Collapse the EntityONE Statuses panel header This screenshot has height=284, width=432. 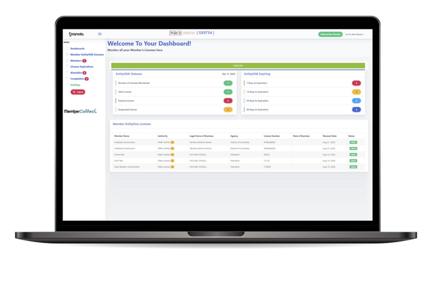(129, 74)
